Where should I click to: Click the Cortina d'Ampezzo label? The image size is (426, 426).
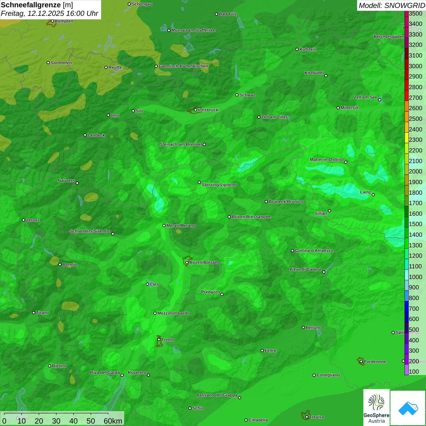[x=314, y=250]
